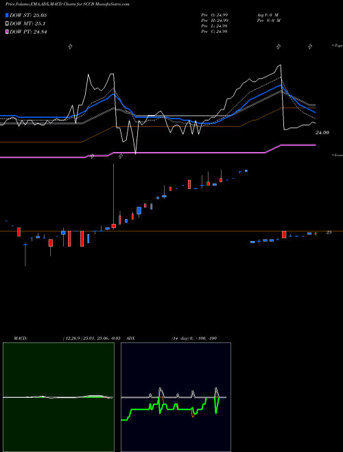Click the blue DOW ST legend swatch

coord(7,15)
